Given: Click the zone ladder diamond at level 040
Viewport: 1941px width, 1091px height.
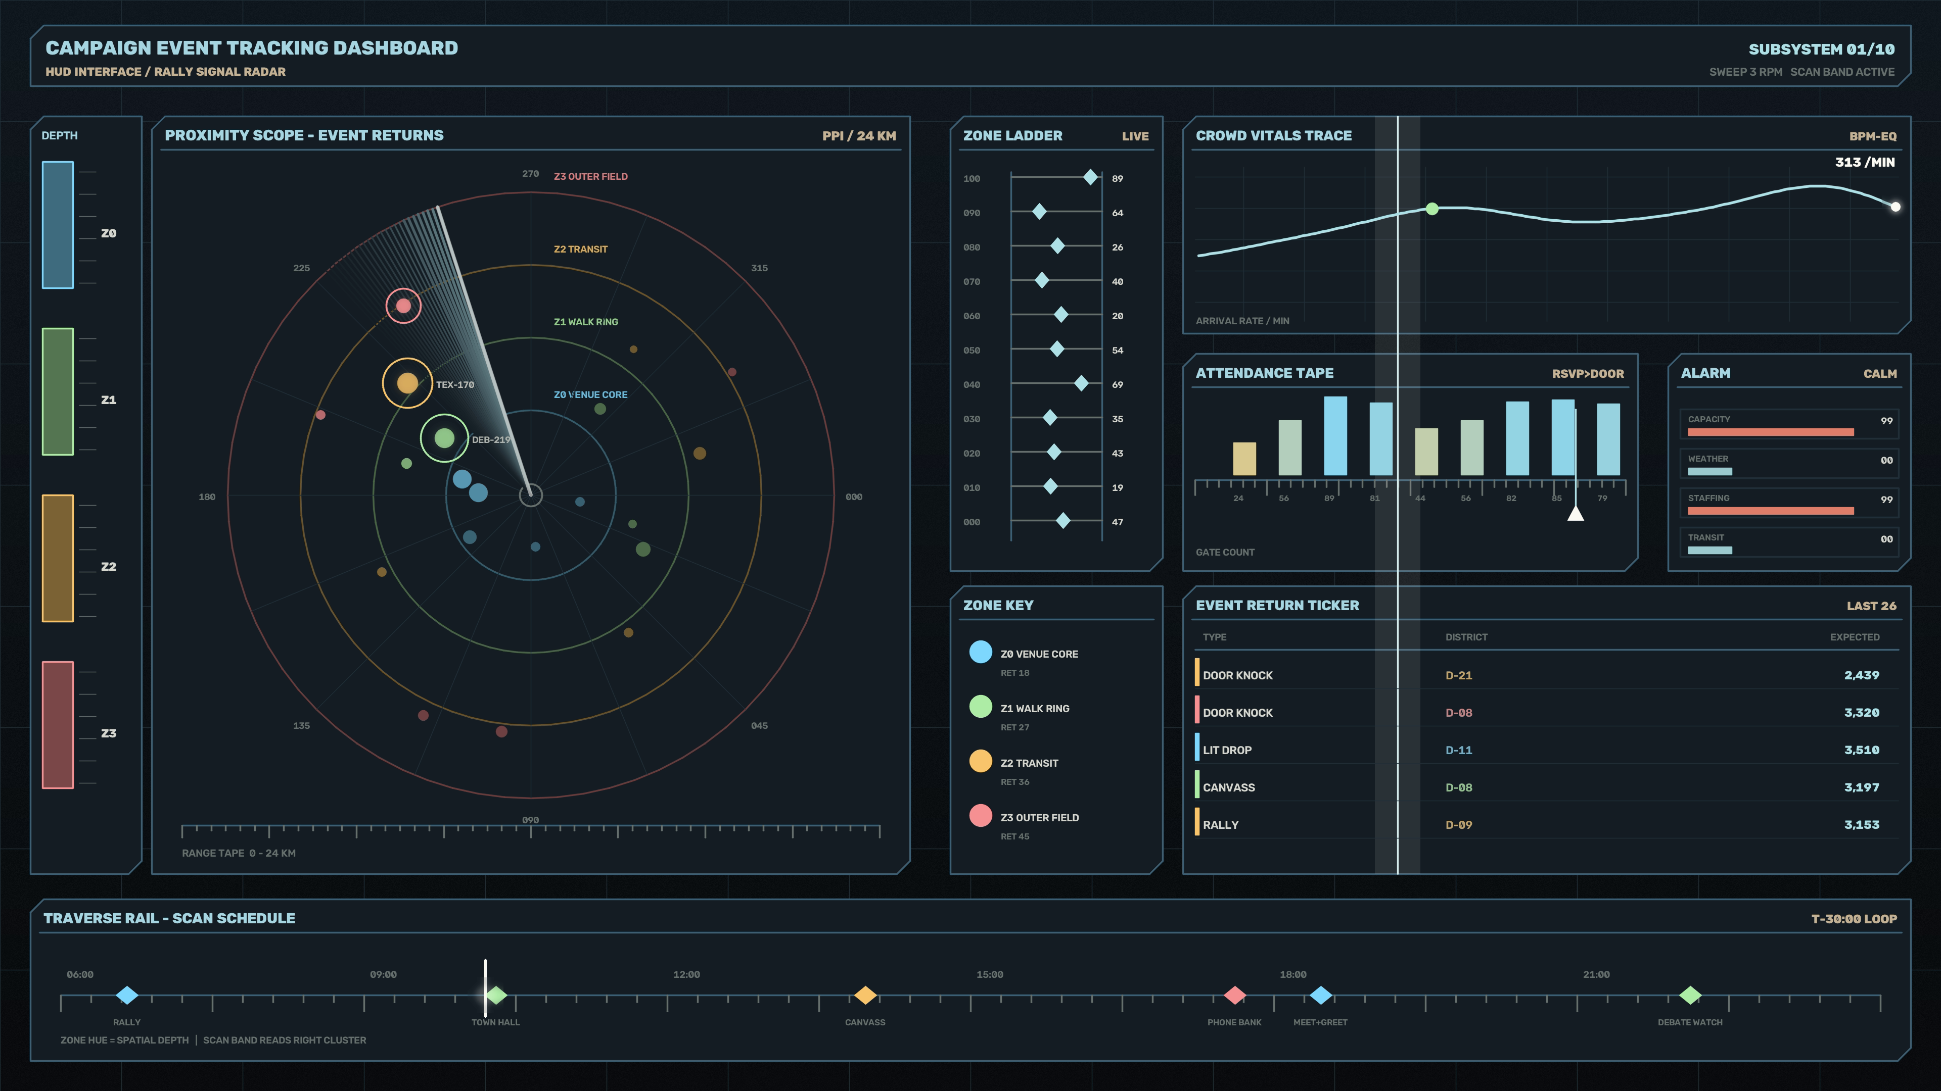Looking at the screenshot, I should point(1081,384).
